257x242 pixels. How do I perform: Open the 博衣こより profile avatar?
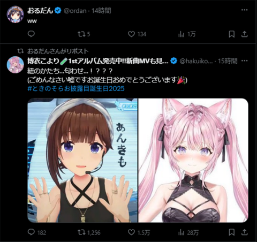16,65
